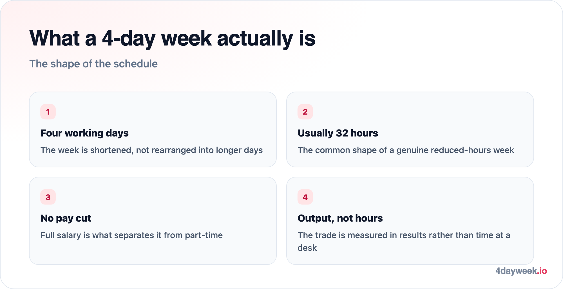
Task: Click the red '.io' part of the logo
Action: point(542,271)
